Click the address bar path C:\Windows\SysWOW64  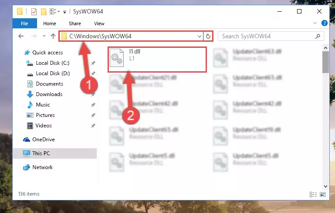pyautogui.click(x=100, y=36)
